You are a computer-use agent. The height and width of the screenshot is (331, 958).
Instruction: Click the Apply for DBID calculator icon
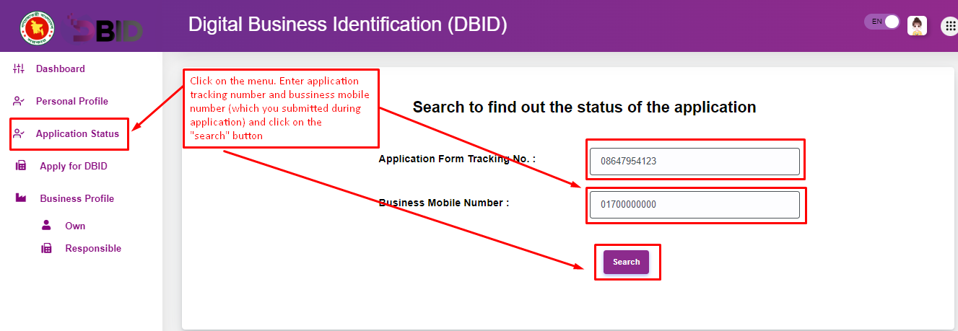[21, 166]
